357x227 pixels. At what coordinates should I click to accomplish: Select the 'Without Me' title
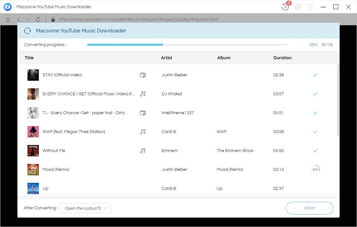54,151
